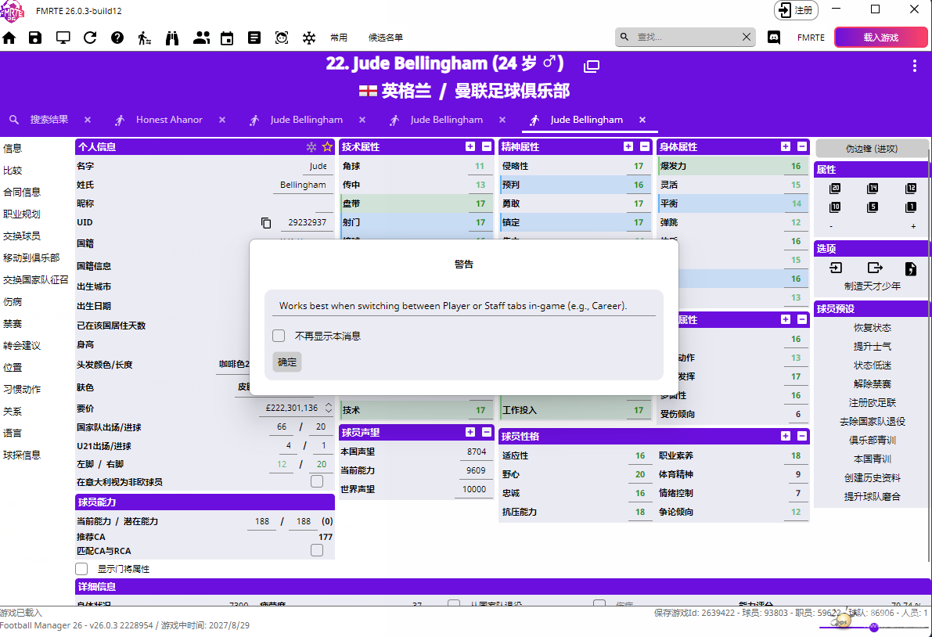Collapse the 技术属性 panel with minus
The height and width of the screenshot is (637, 932).
[x=486, y=146]
